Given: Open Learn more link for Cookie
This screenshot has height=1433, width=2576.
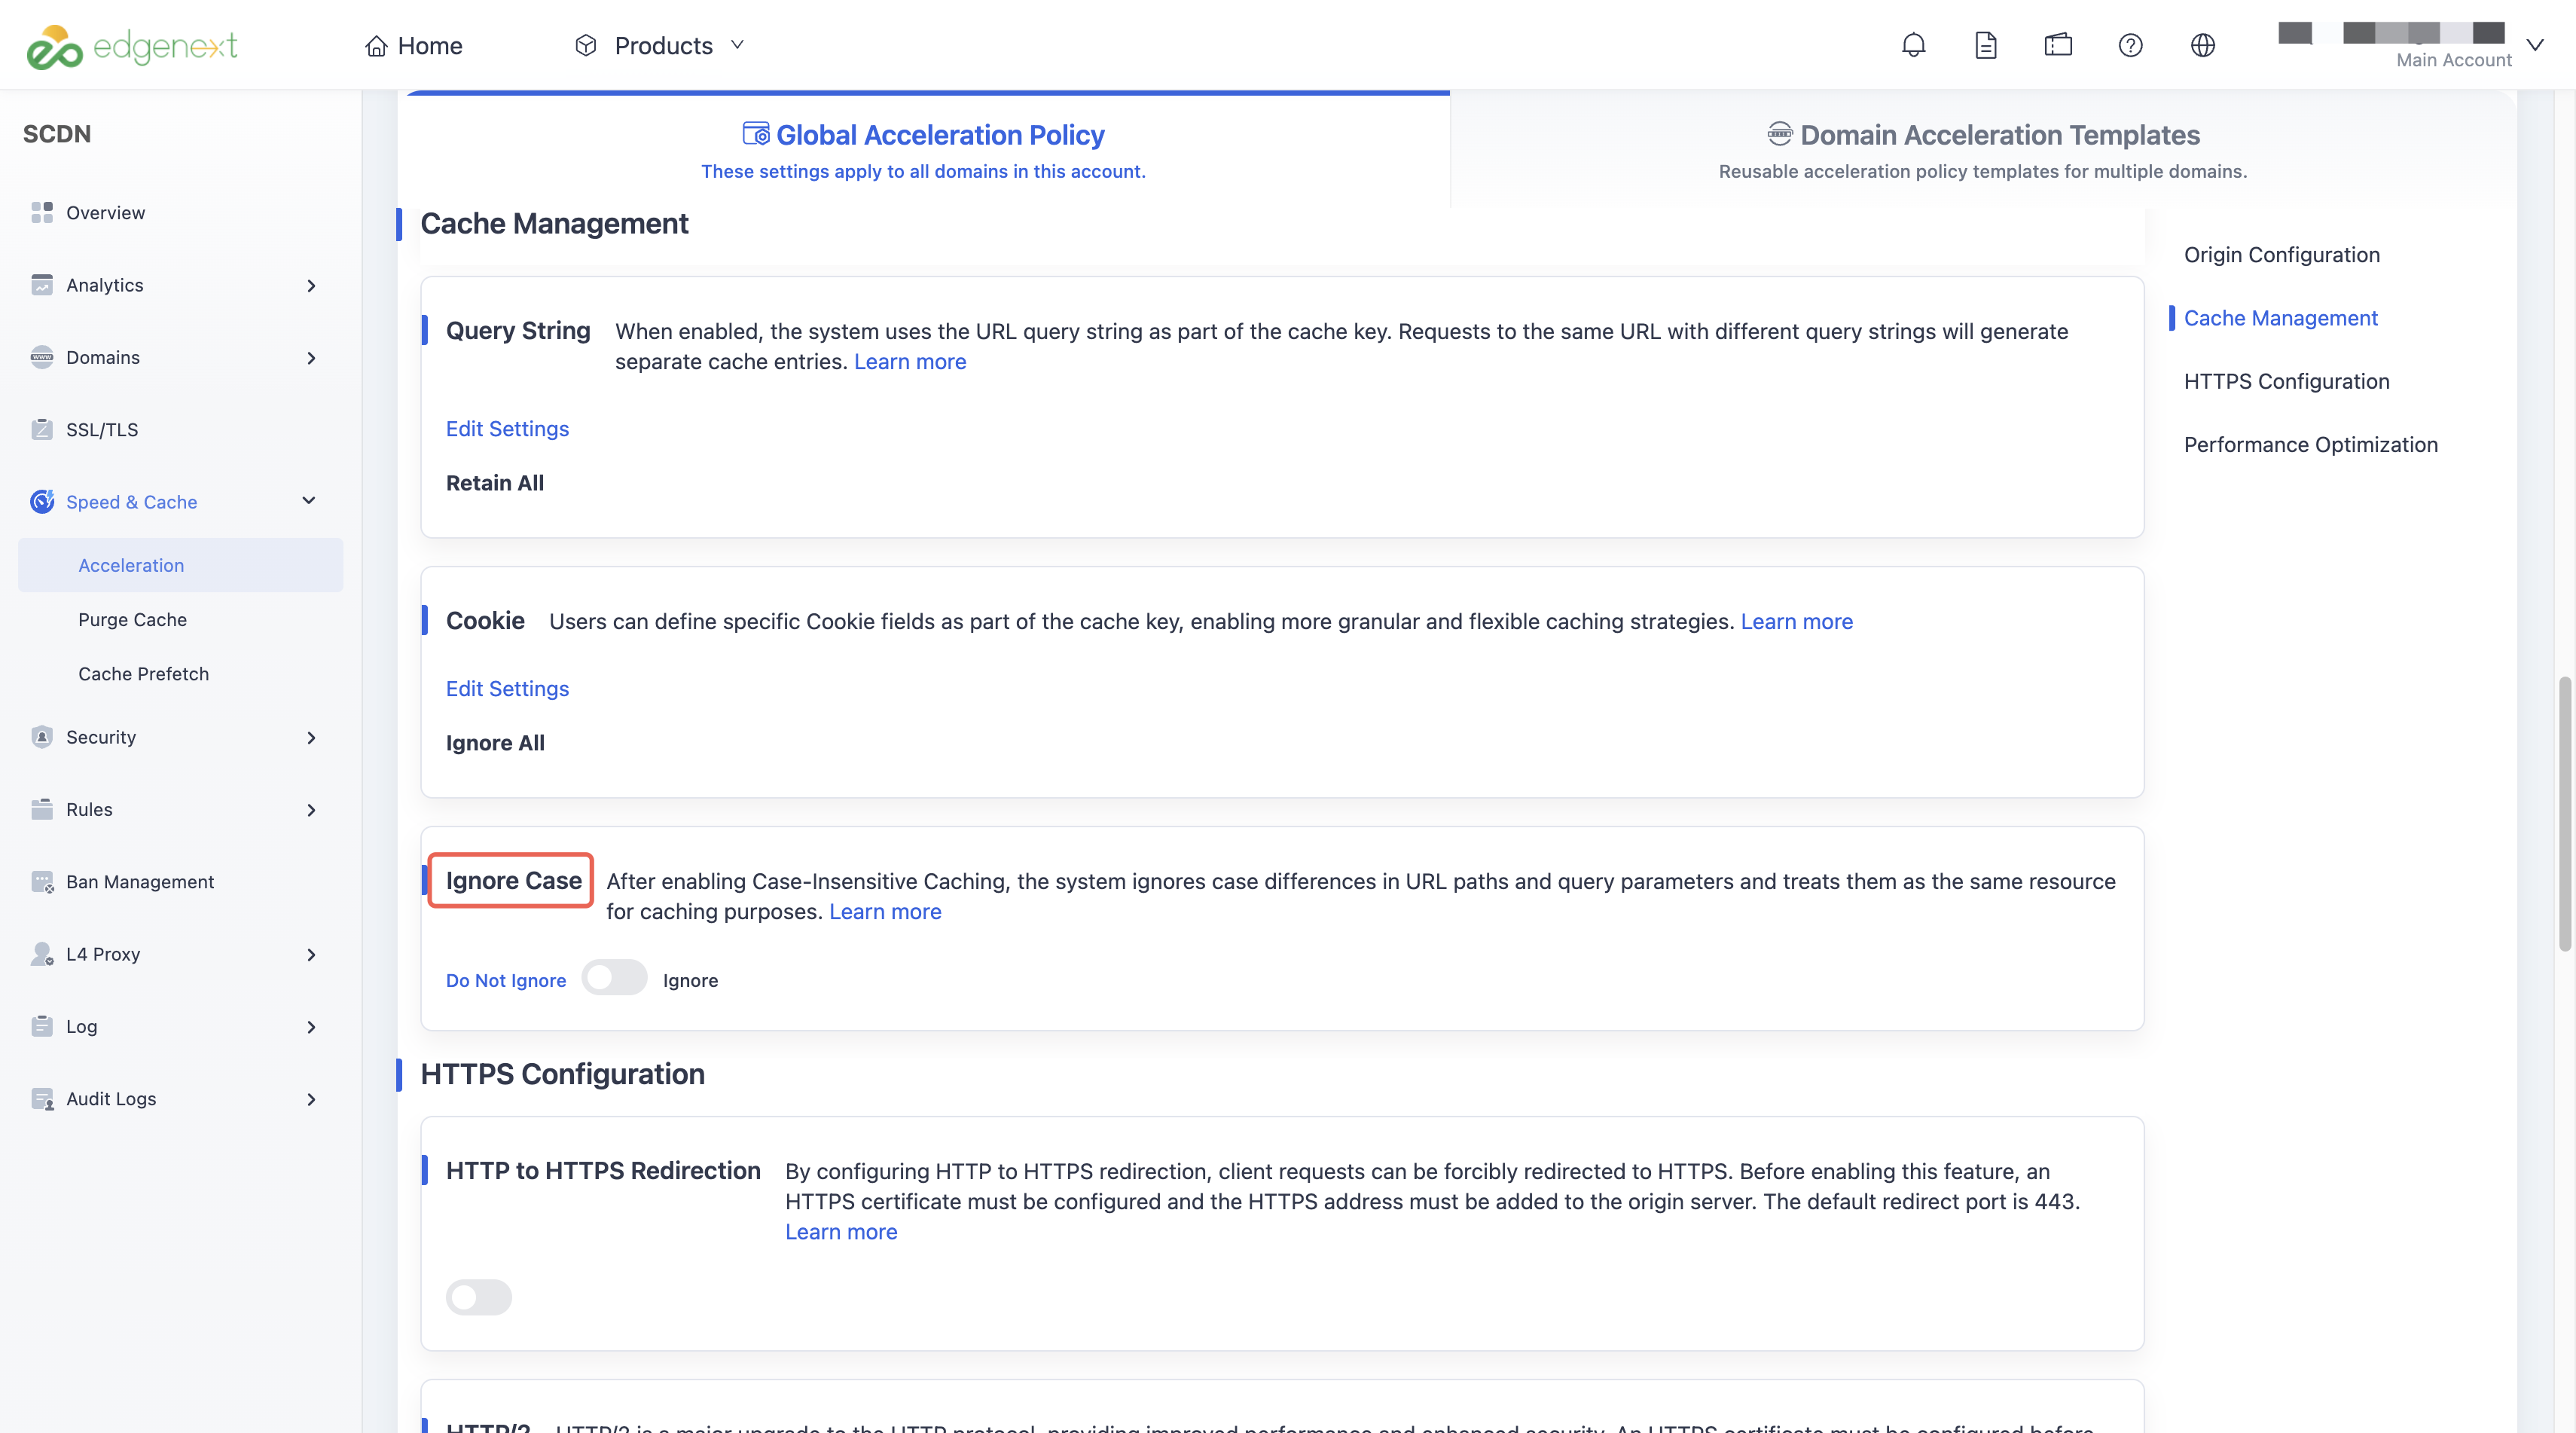Looking at the screenshot, I should point(1796,622).
